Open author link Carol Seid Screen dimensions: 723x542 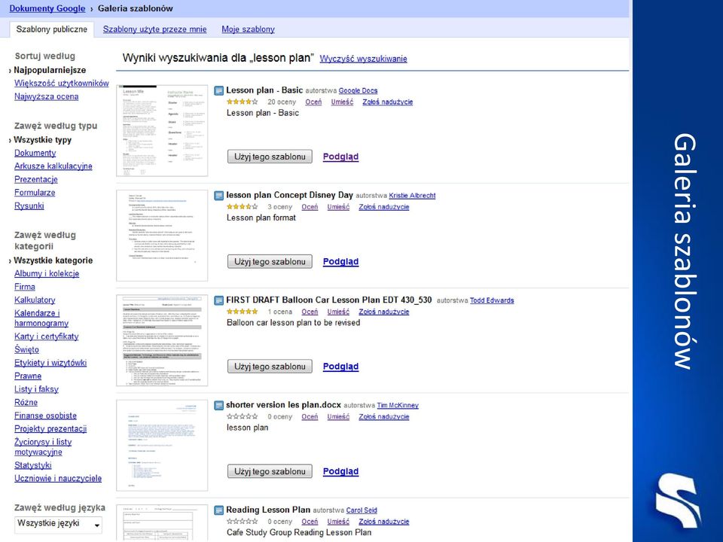(x=361, y=510)
